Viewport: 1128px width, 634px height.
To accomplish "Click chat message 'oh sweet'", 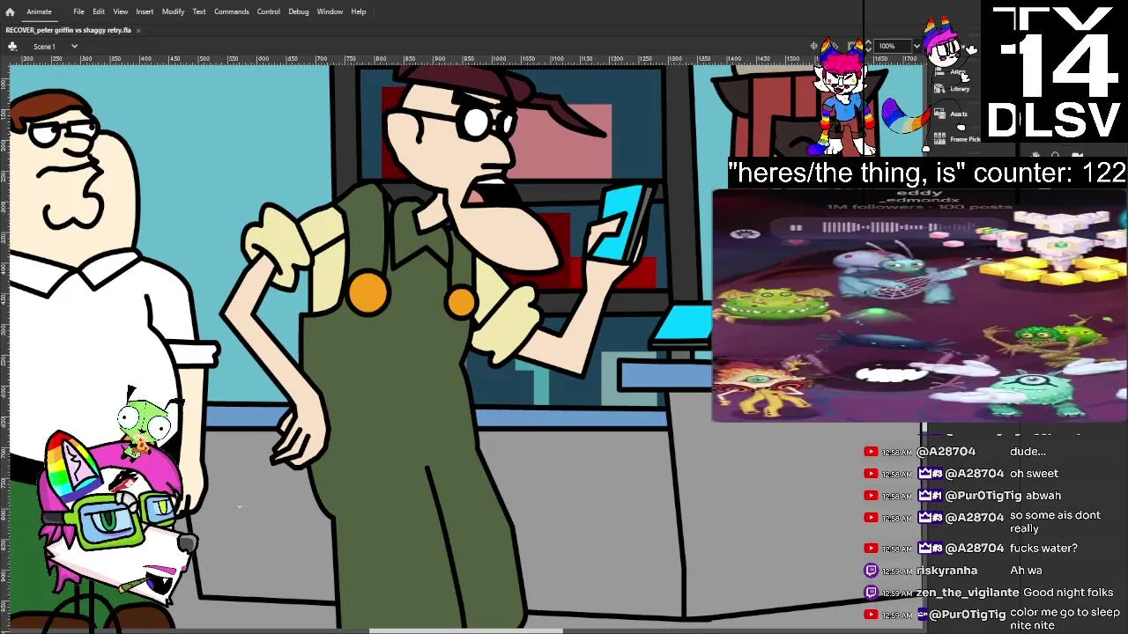I will coord(1034,474).
